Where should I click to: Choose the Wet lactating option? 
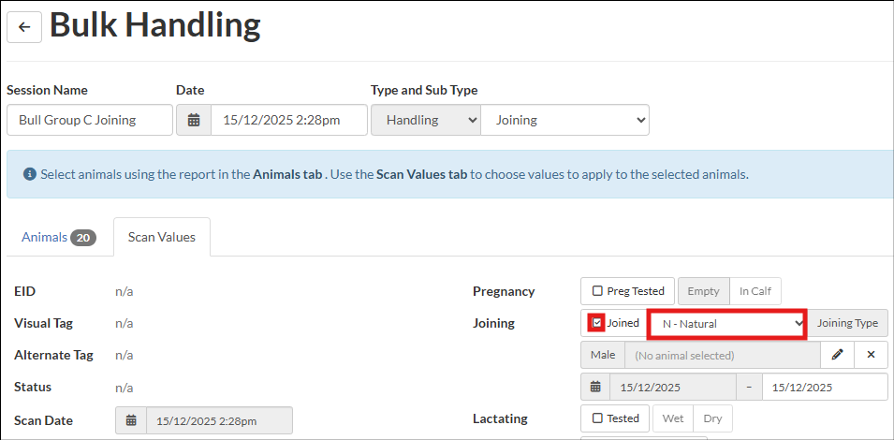click(673, 418)
